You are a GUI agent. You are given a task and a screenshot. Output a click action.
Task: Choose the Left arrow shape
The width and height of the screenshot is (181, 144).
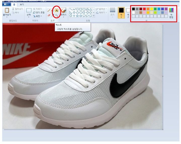point(87,13)
